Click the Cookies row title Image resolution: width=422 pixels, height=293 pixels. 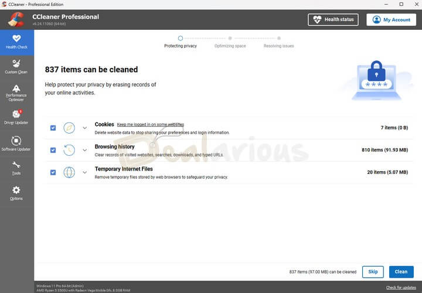[104, 124]
